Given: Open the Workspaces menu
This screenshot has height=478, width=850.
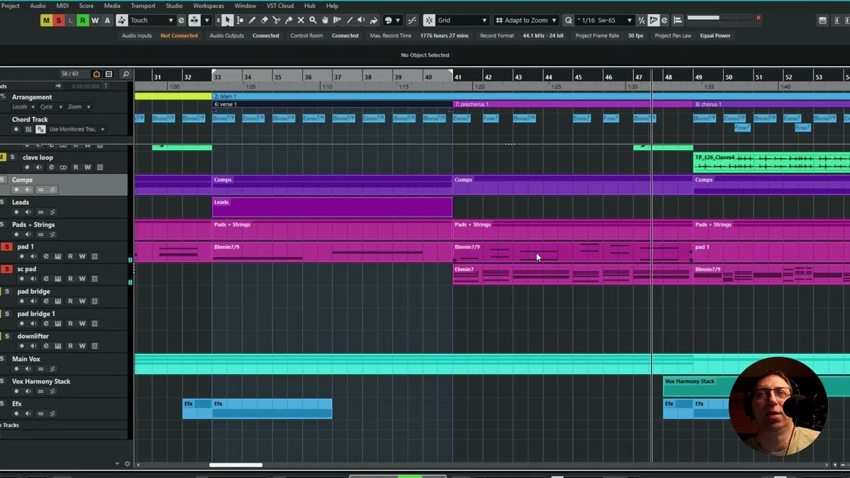Looking at the screenshot, I should [x=209, y=5].
